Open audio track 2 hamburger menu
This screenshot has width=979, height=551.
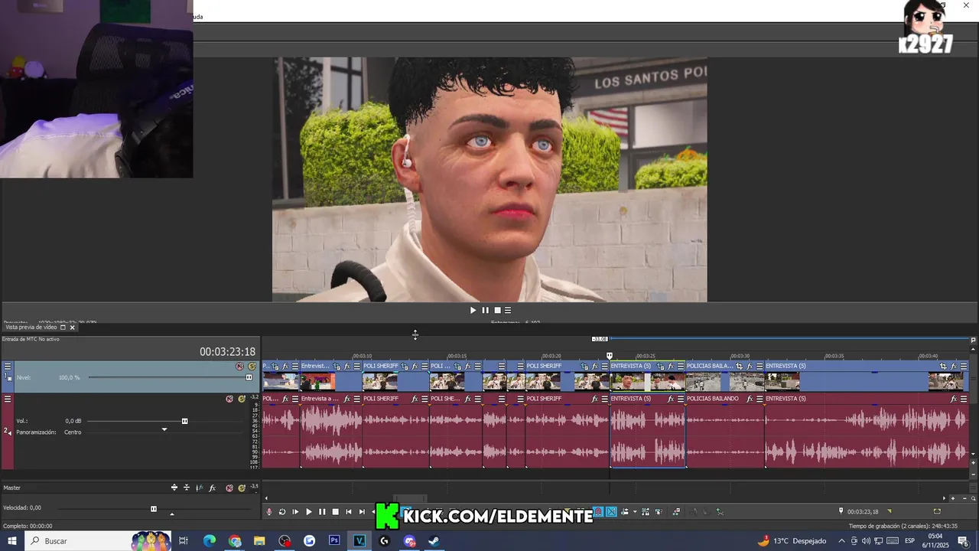coord(8,399)
